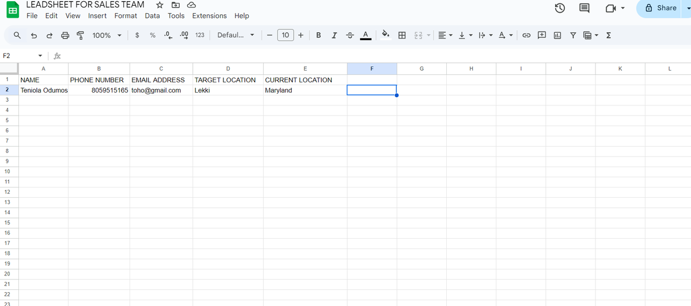Screen dimensions: 691x306
Task: Select column F header
Action: coord(372,68)
